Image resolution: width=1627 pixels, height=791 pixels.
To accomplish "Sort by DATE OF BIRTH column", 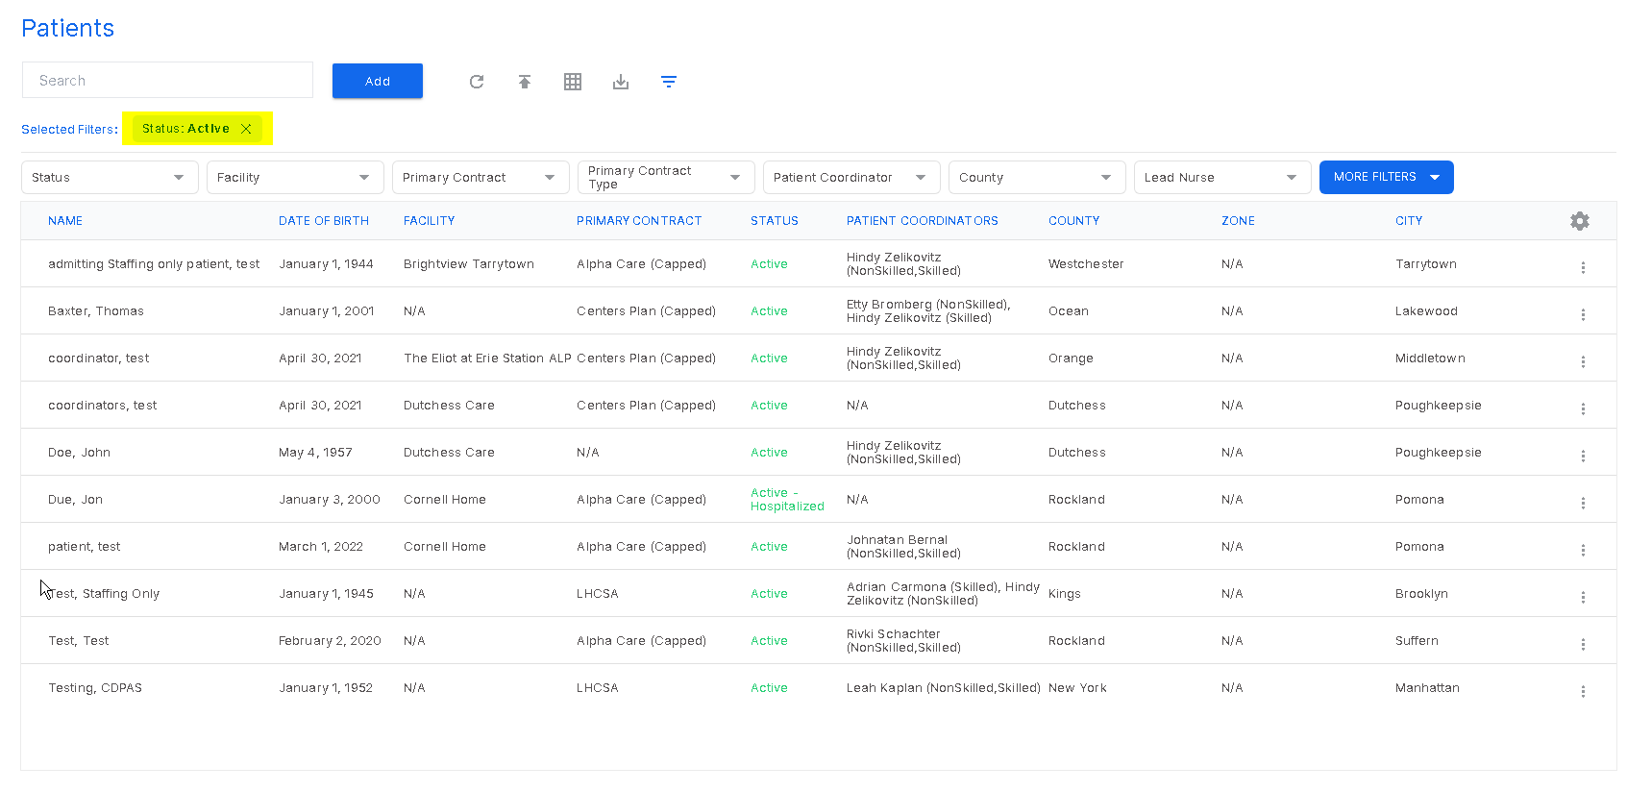I will coord(324,221).
